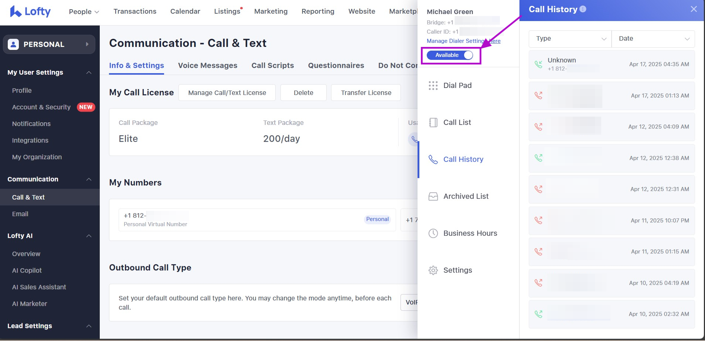Open the Dial Pad grid icon
Image resolution: width=705 pixels, height=341 pixels.
point(433,86)
